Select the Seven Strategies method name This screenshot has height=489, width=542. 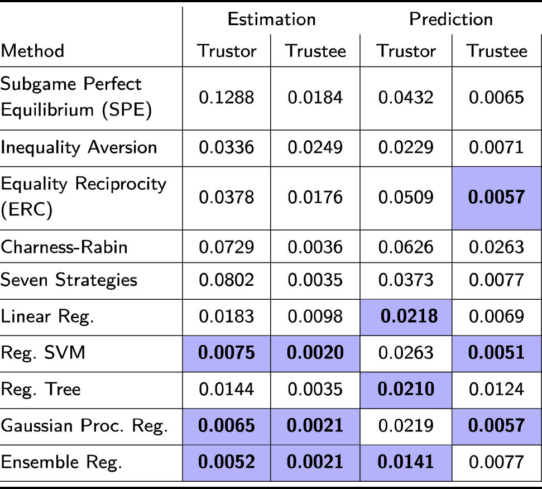(69, 279)
